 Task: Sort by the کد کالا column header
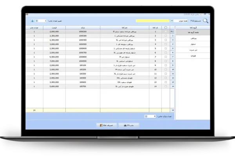pyautogui.click(x=155, y=27)
